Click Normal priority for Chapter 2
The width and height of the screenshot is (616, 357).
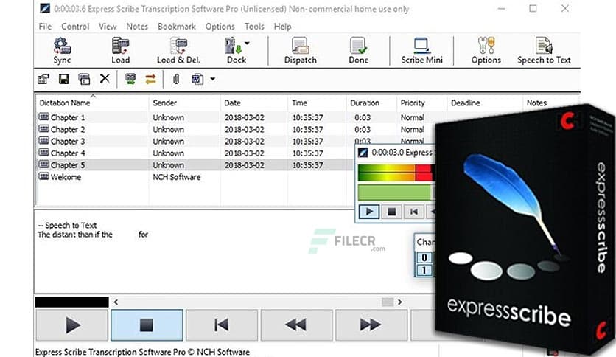point(412,129)
